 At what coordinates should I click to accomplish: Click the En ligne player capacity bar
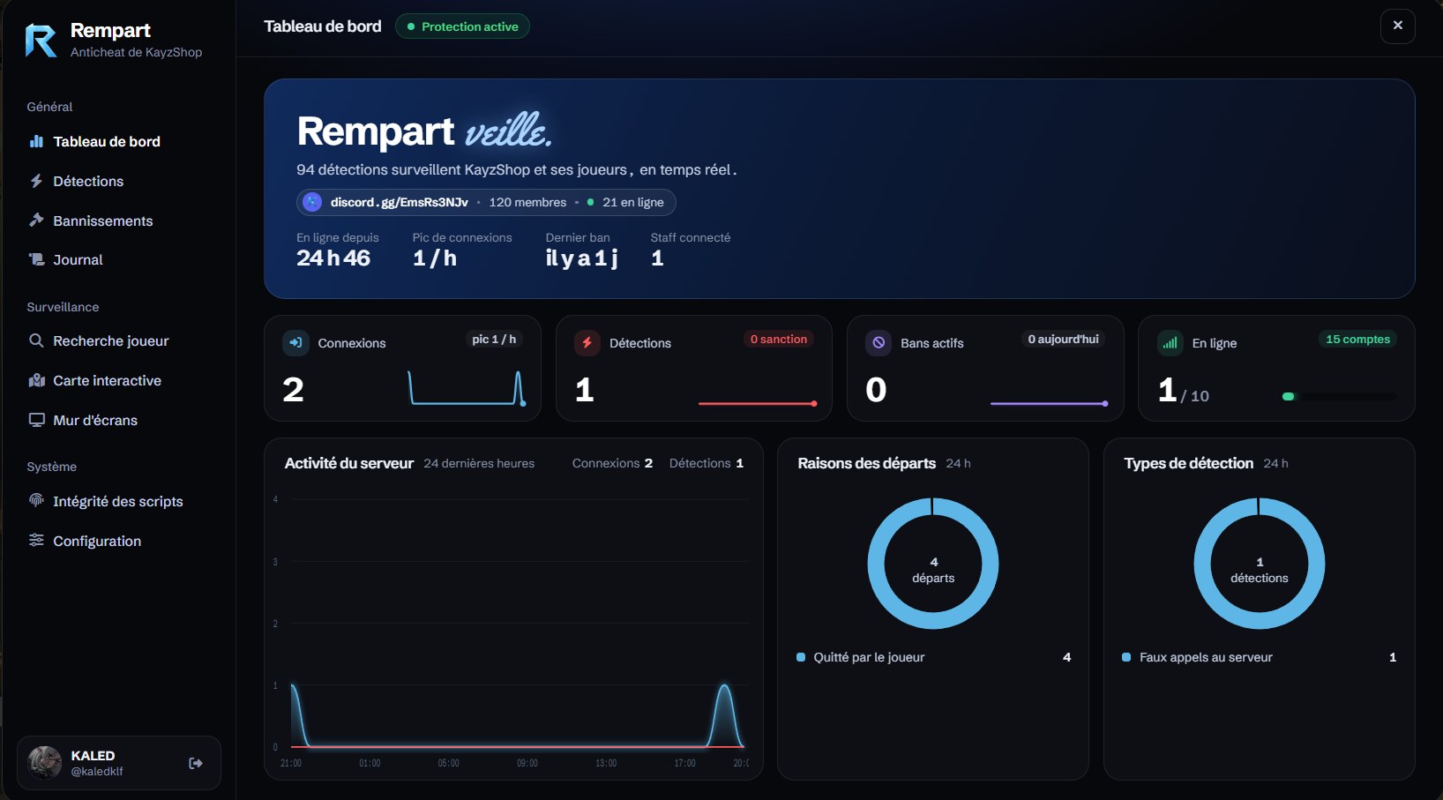[1339, 397]
